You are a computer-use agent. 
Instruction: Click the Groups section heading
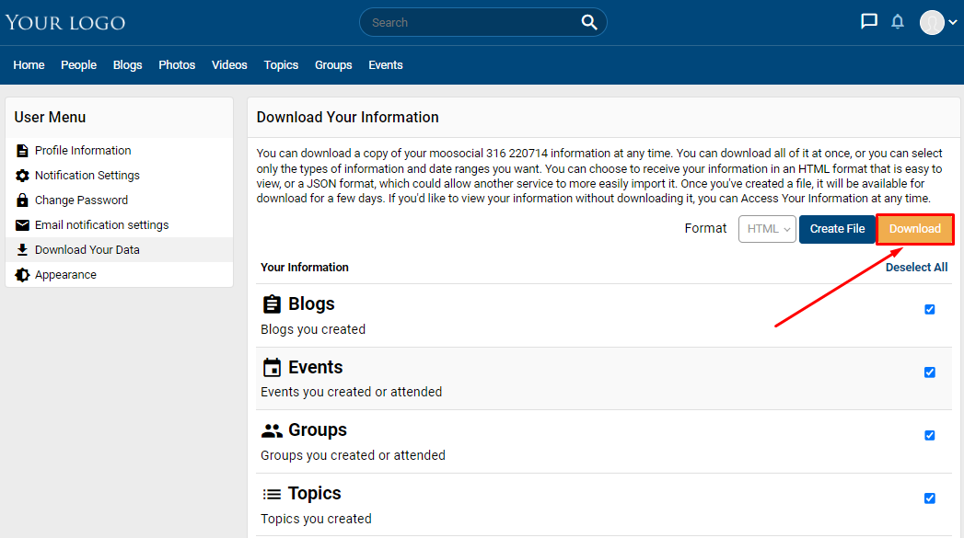[318, 429]
